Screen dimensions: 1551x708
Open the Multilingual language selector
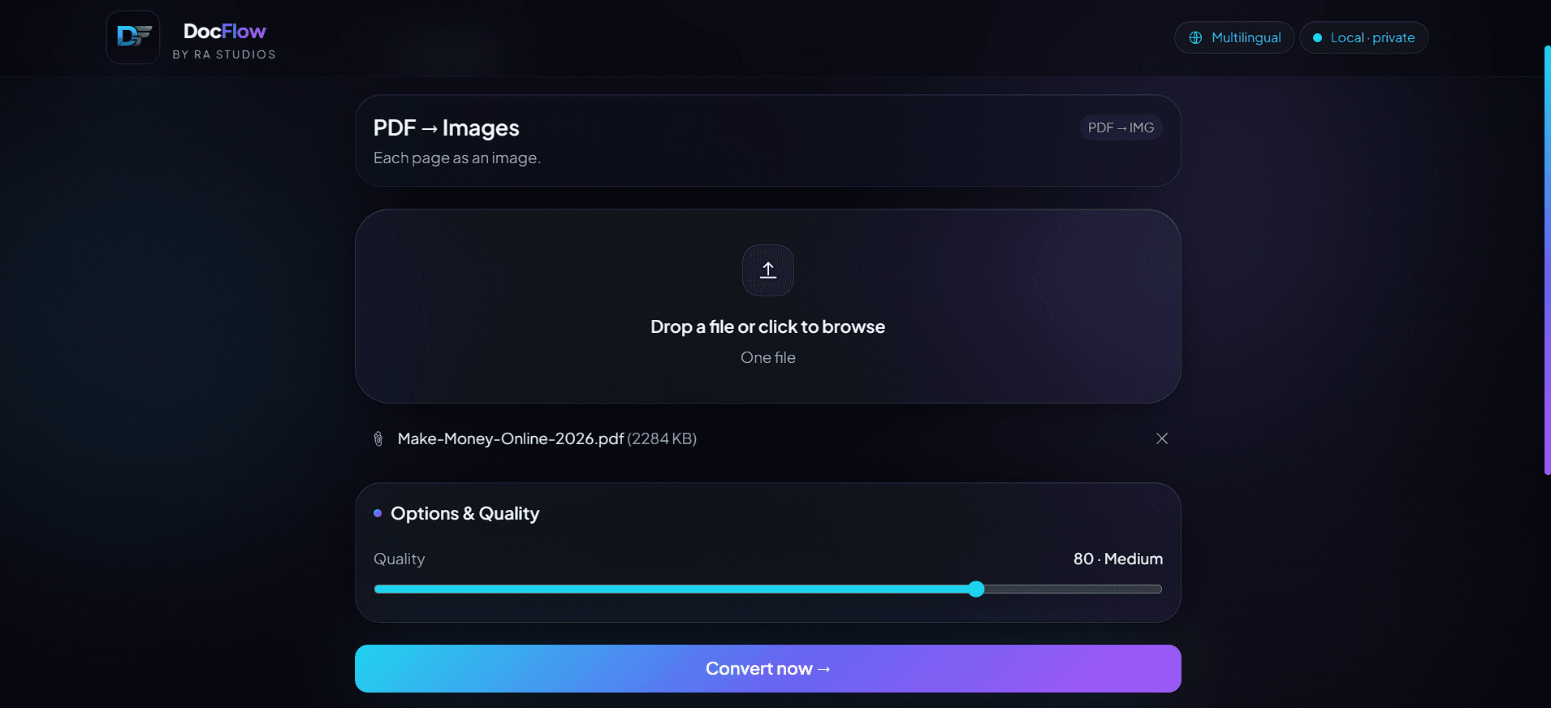[x=1234, y=37]
